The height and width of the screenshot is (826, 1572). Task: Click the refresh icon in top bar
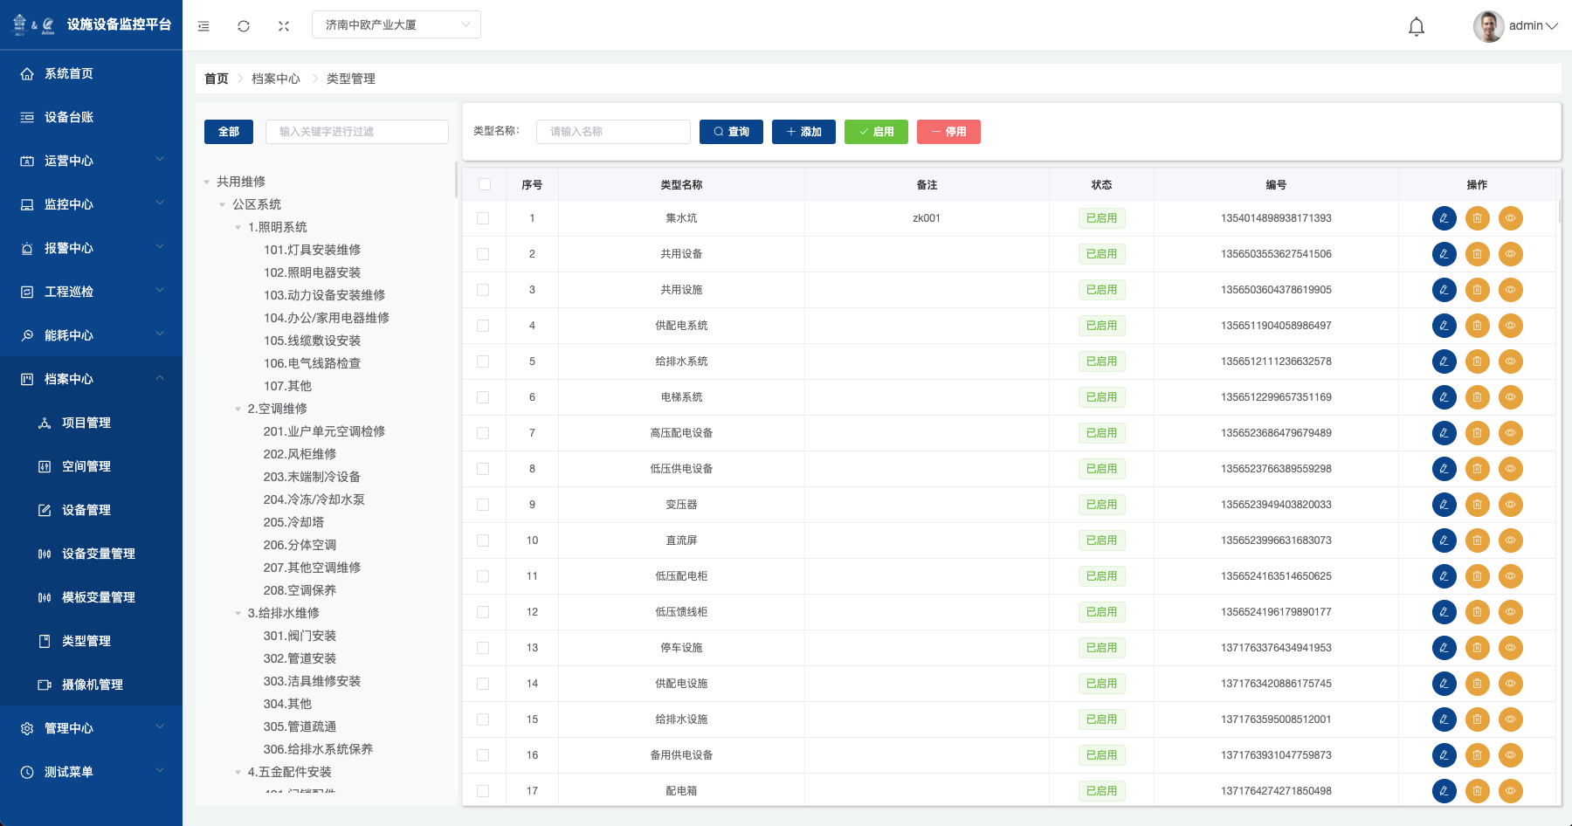(x=244, y=26)
